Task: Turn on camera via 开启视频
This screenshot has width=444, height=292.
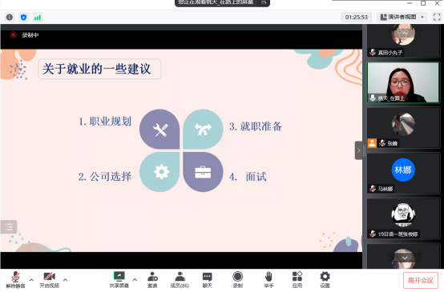Action: click(x=49, y=279)
